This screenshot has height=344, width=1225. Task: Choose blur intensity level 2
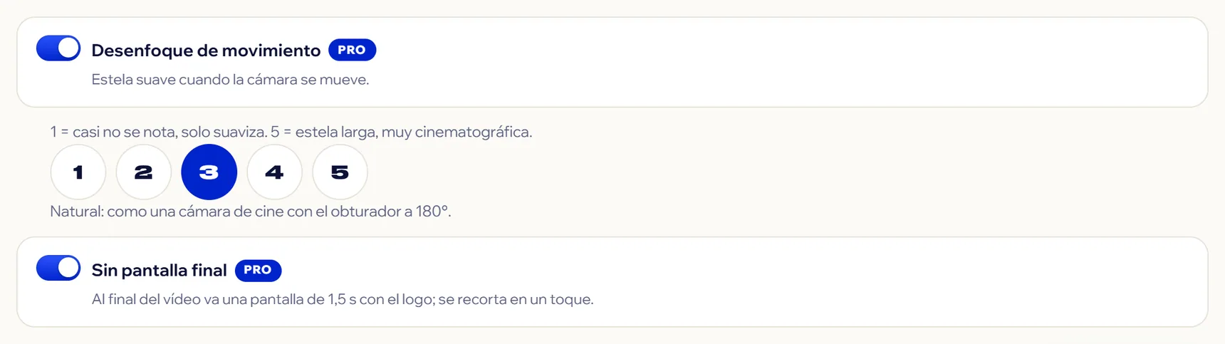point(144,172)
